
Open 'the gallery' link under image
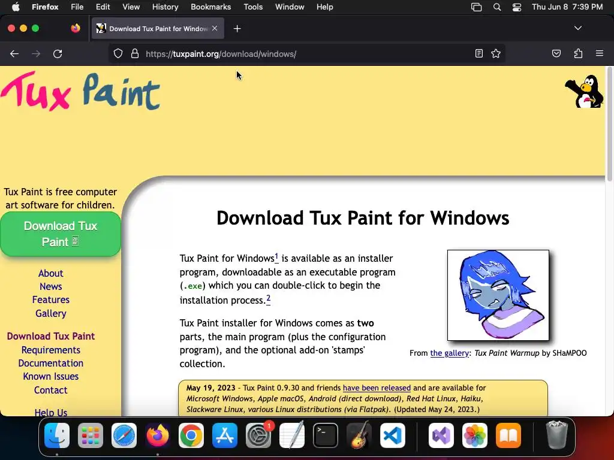449,353
